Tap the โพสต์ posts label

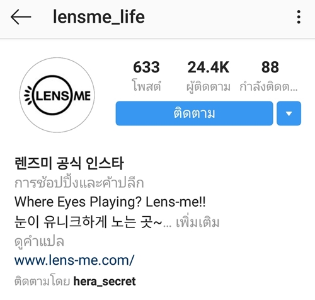coord(146,86)
